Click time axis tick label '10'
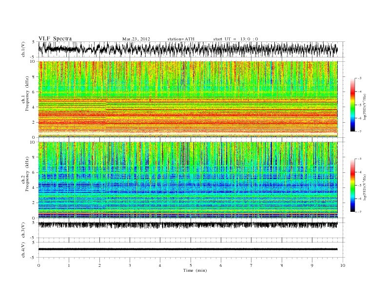Screen dimensions: 386x298 [x=343, y=265]
